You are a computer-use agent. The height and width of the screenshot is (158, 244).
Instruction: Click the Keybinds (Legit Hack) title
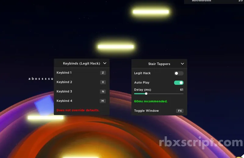click(81, 63)
